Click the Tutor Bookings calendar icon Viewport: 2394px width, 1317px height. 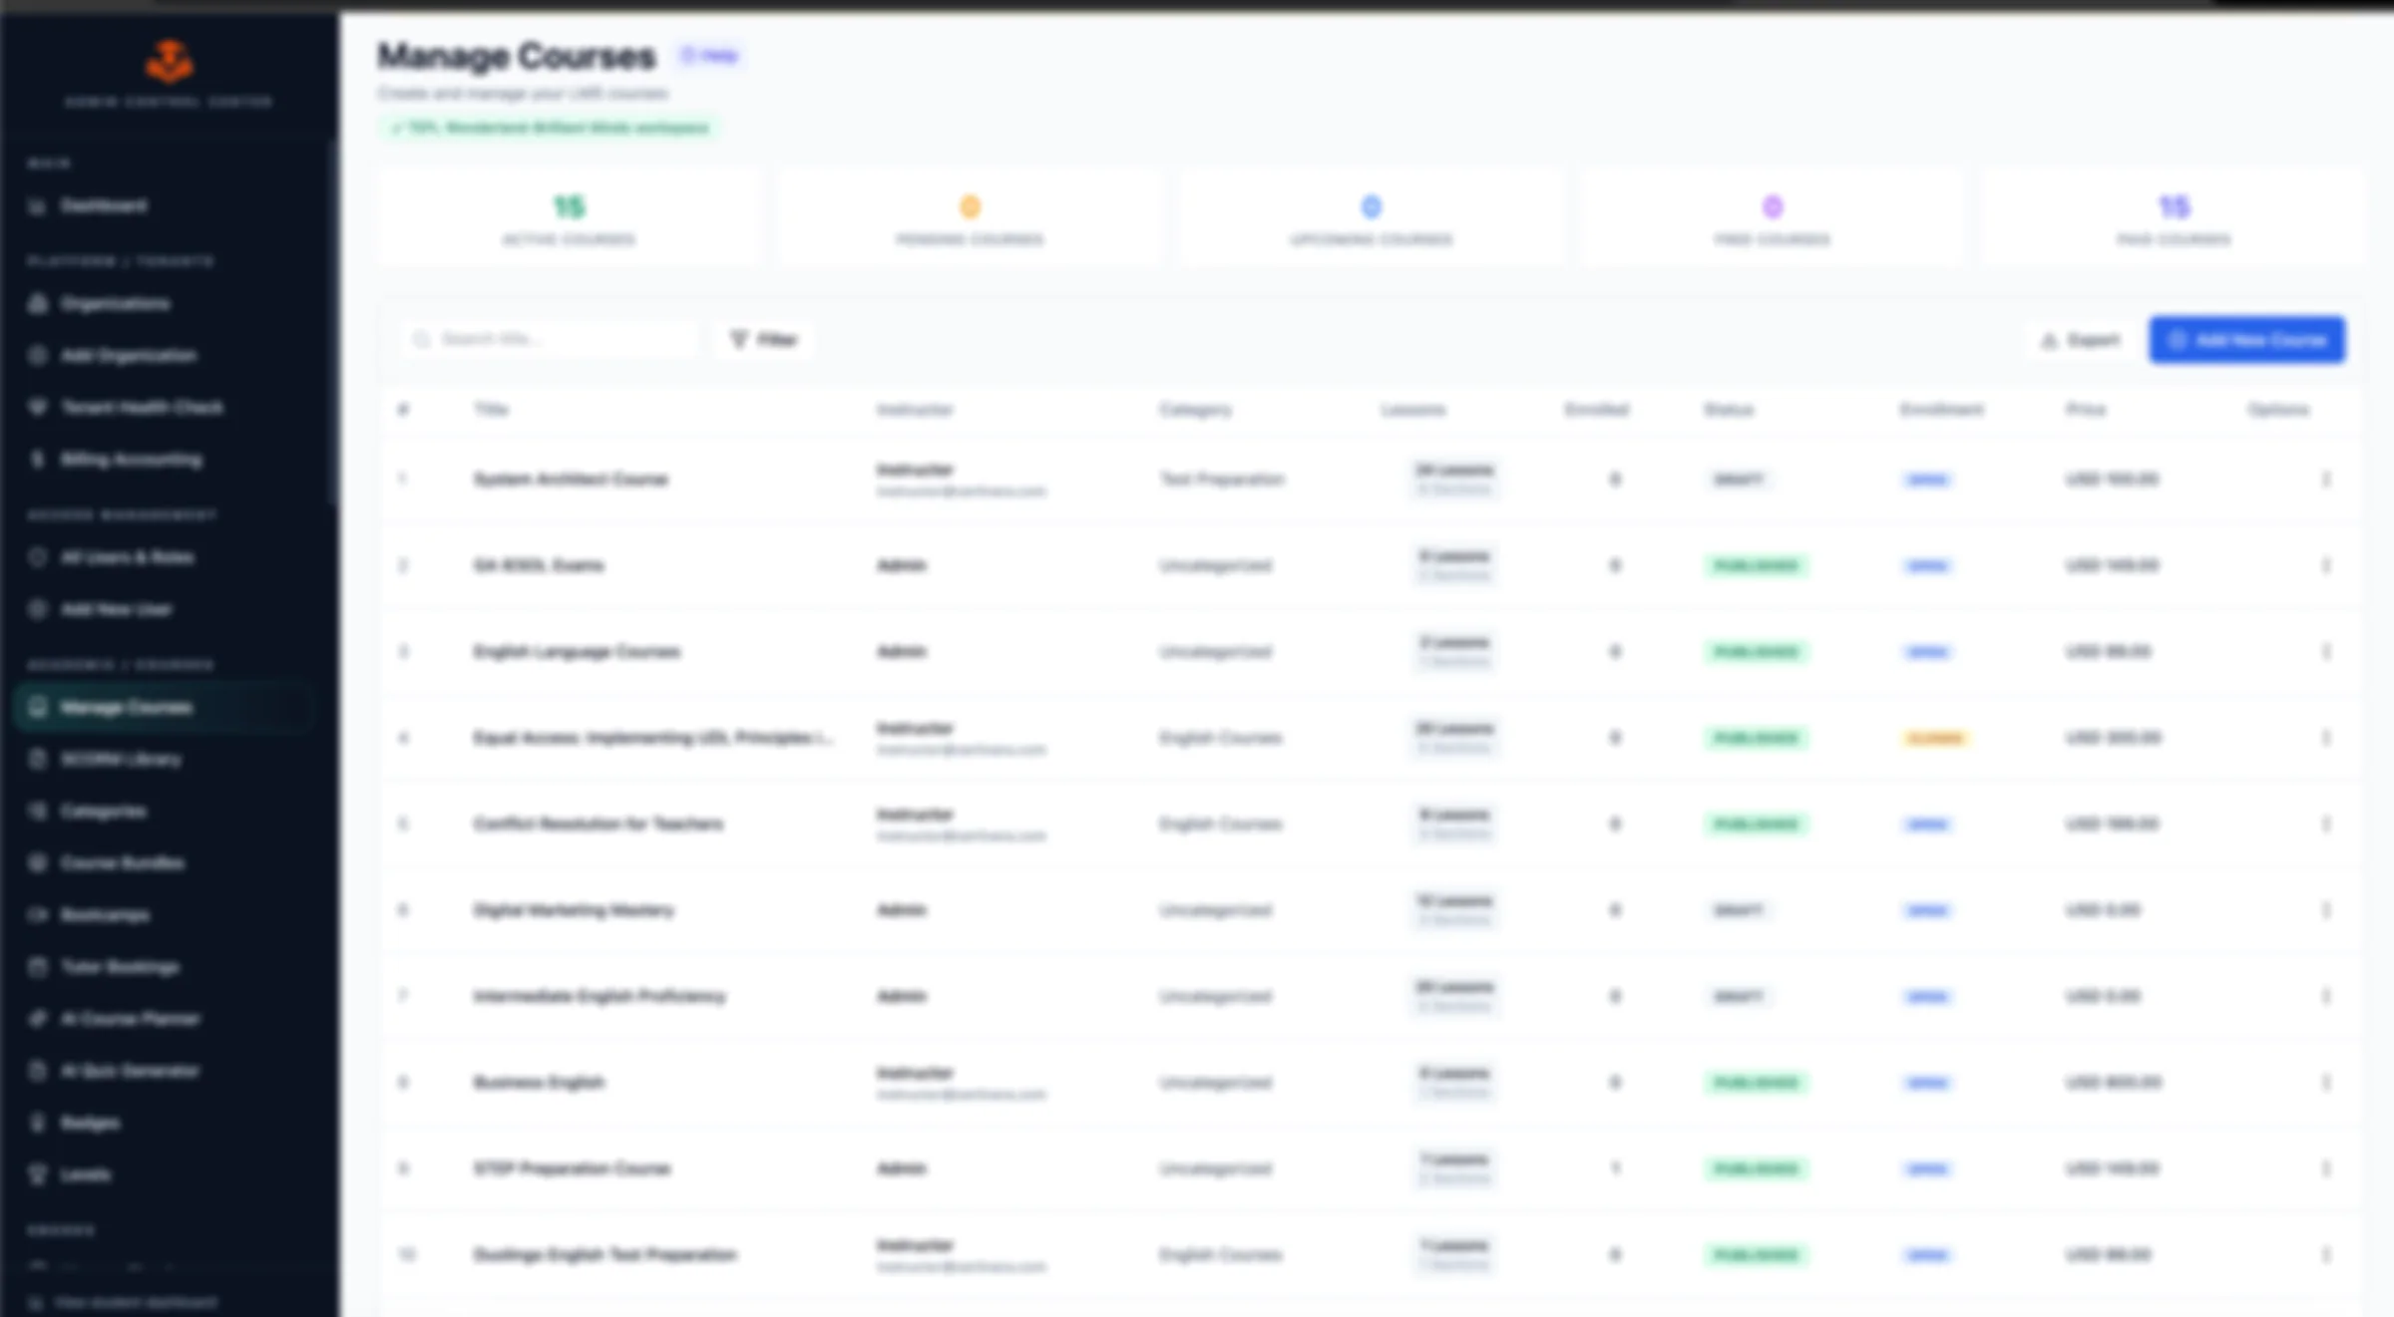pyautogui.click(x=38, y=967)
